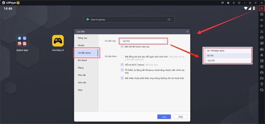Toggle Bật chế độ frame rate cao checkbox
Image resolution: width=265 pixels, height=124 pixels.
[x=122, y=47]
